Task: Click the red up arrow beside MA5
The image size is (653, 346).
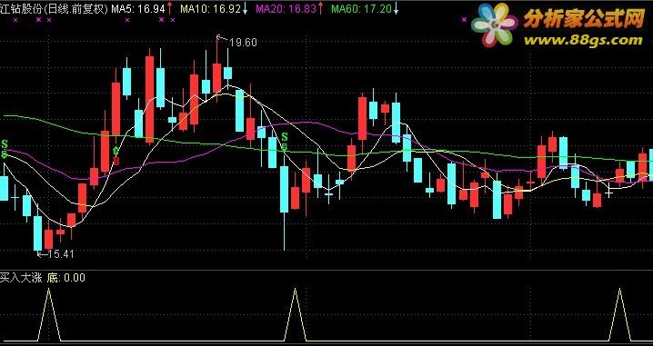Action: (x=169, y=8)
